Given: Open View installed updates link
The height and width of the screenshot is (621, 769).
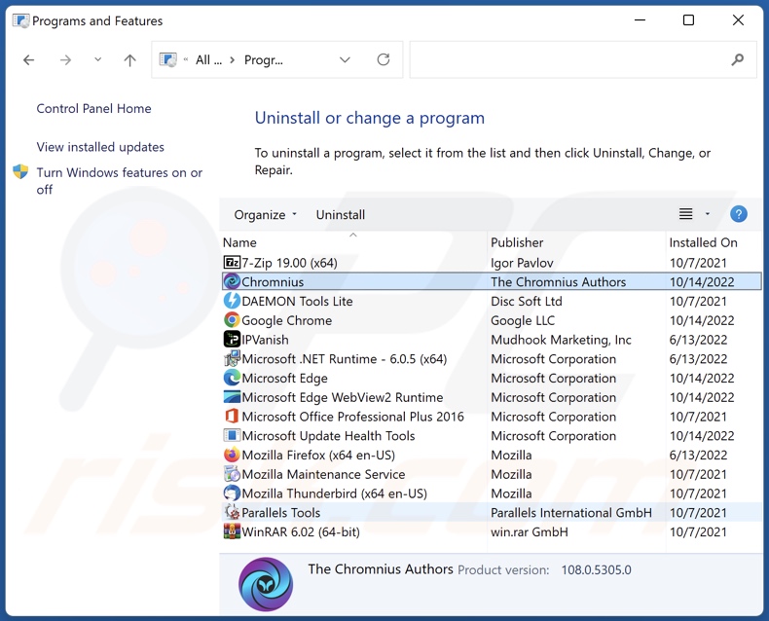Looking at the screenshot, I should point(100,147).
